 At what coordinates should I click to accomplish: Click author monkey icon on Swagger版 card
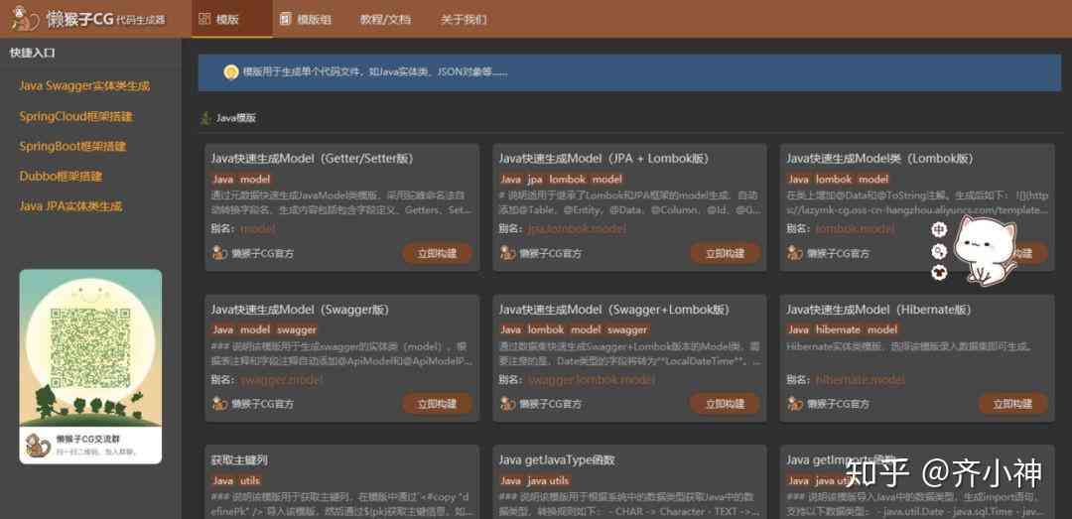(219, 404)
